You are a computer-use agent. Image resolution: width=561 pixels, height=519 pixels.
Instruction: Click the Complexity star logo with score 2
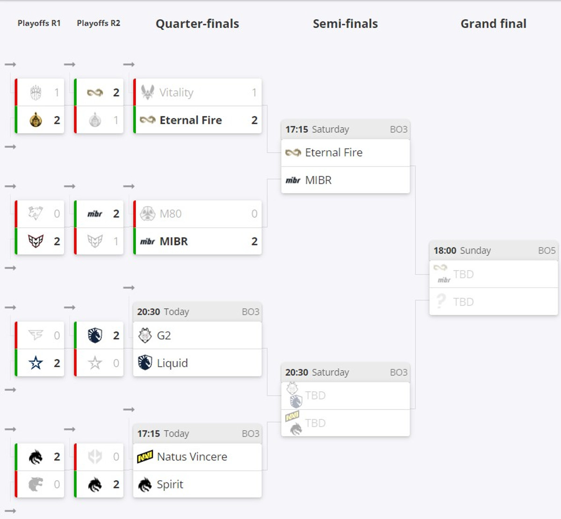coord(36,363)
